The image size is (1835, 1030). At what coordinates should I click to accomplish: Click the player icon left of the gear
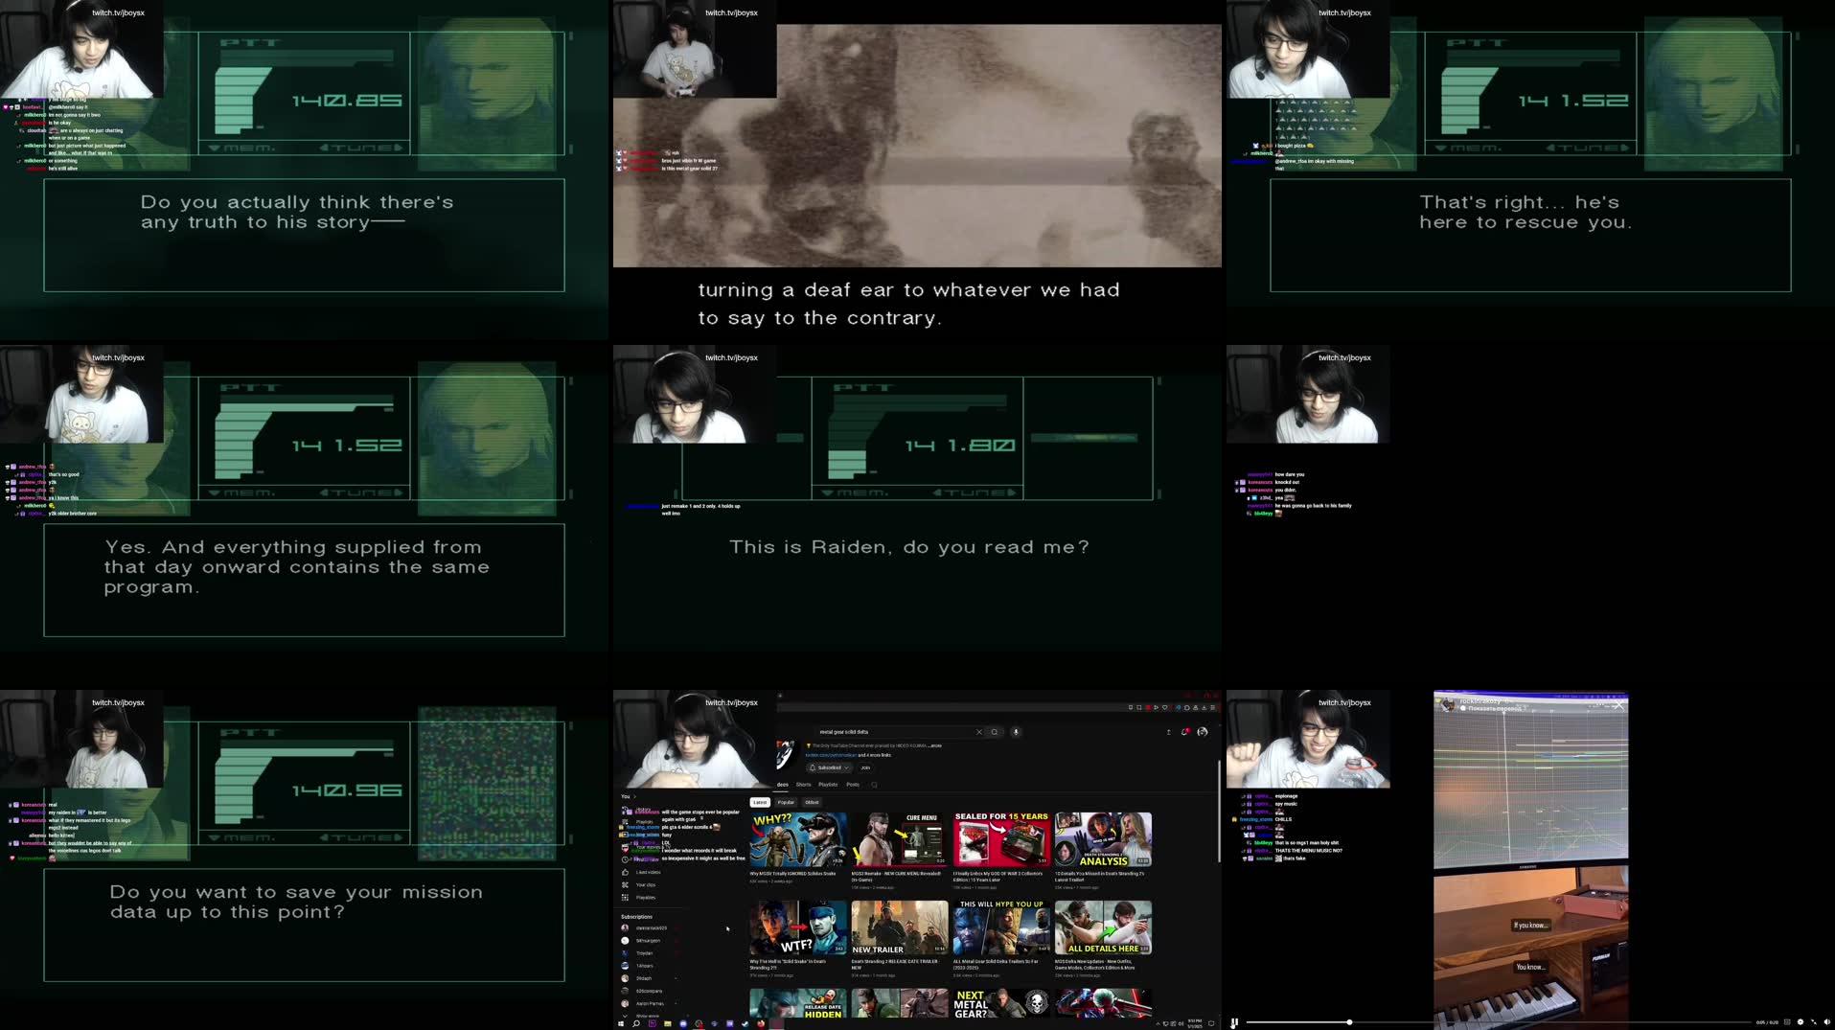pyautogui.click(x=1787, y=1022)
